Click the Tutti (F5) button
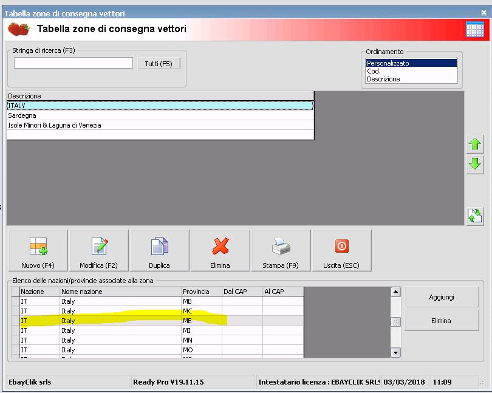Viewport: 492px width, 393px height. (x=159, y=64)
